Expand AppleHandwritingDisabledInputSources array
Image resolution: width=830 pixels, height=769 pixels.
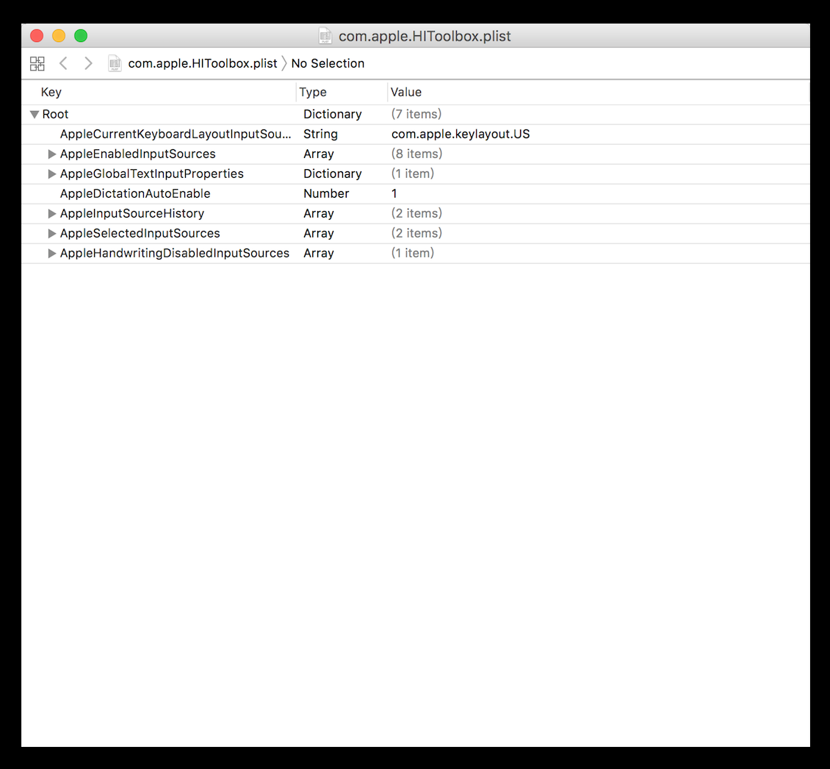51,253
